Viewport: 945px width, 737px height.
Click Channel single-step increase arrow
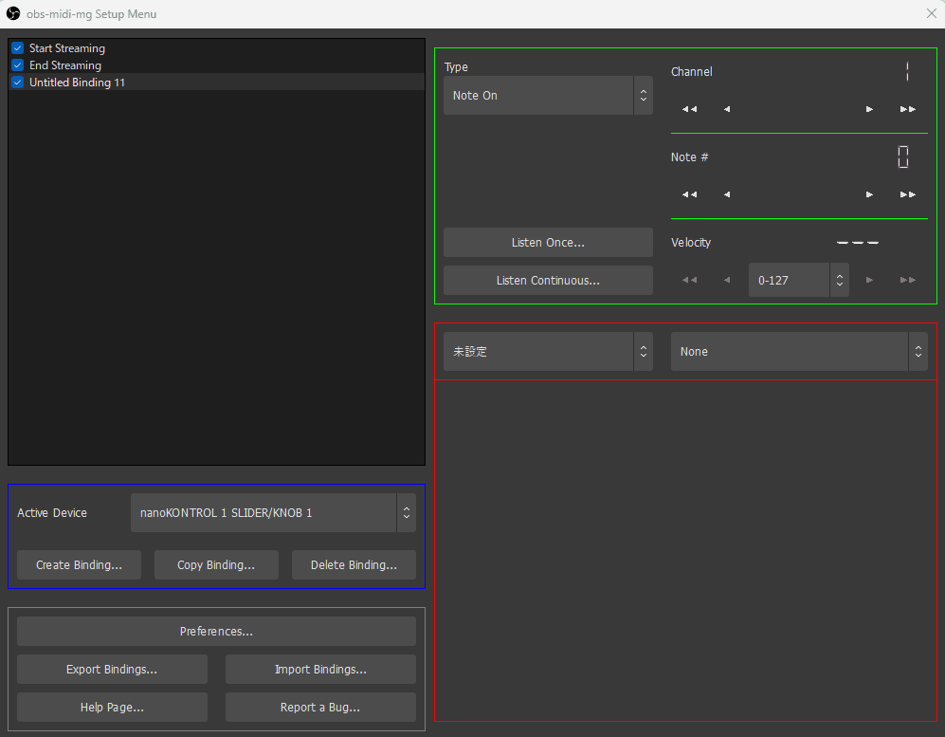point(869,109)
